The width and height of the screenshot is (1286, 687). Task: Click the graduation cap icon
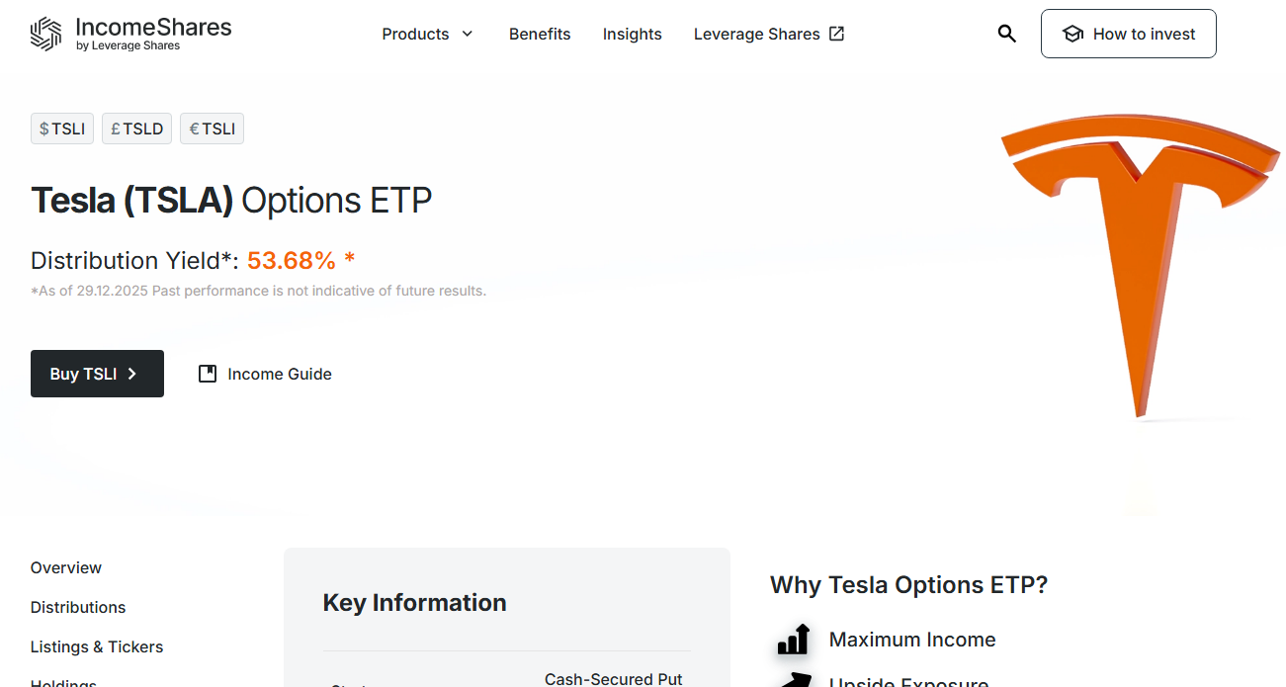(x=1072, y=35)
